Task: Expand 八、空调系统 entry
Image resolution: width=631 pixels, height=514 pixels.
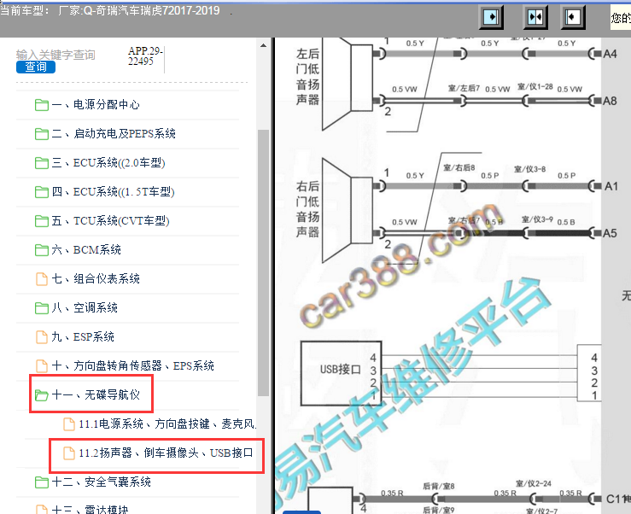Action: tap(85, 307)
